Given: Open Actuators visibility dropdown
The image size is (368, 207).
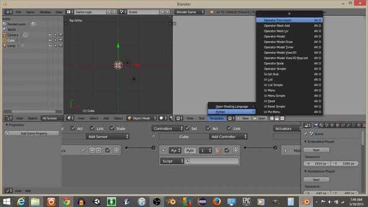Looking at the screenshot, I should click(x=287, y=128).
